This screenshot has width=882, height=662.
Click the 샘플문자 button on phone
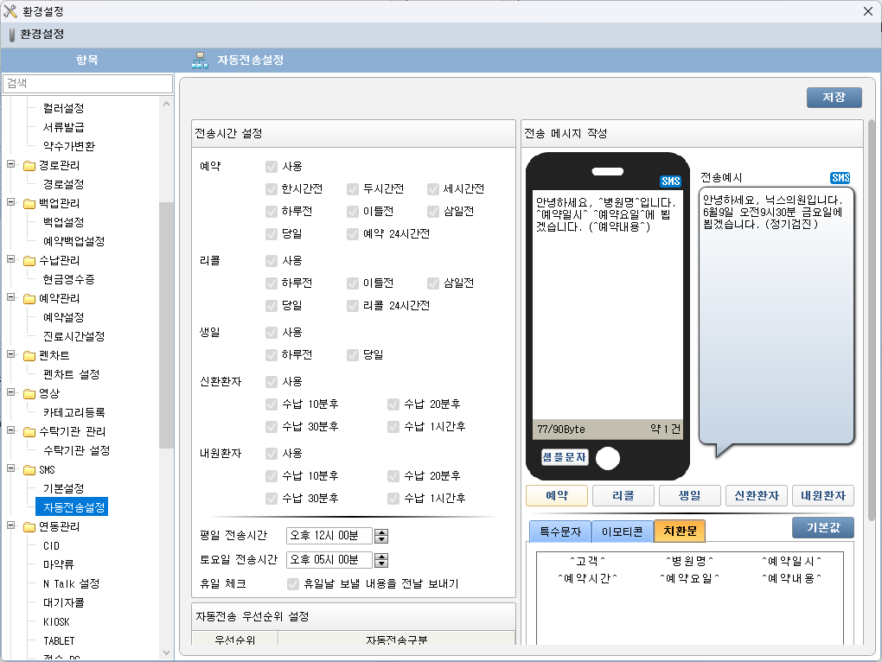coord(565,457)
